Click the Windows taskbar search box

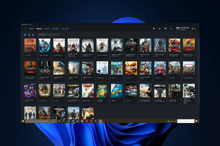41,121
